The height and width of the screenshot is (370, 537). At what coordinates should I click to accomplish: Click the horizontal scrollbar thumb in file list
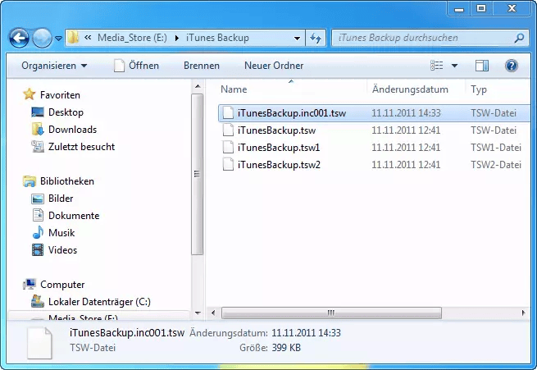point(331,313)
